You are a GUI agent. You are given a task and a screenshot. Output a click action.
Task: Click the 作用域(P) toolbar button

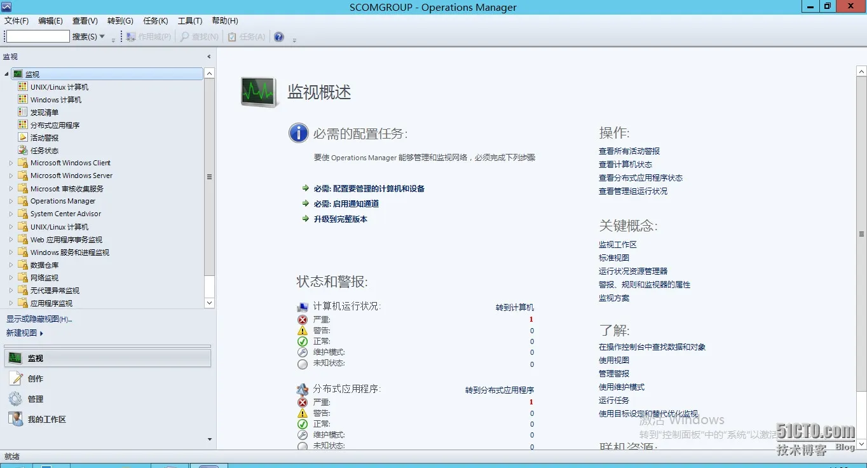[148, 37]
